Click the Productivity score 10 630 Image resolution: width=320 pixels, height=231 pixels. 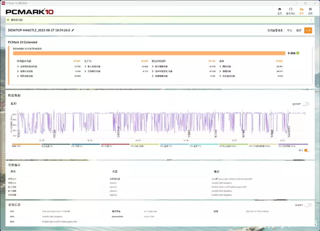145,61
